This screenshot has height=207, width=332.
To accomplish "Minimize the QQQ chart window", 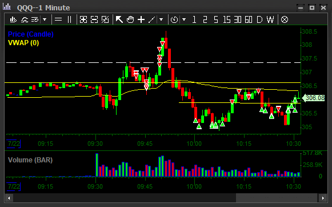I will coord(301,8).
